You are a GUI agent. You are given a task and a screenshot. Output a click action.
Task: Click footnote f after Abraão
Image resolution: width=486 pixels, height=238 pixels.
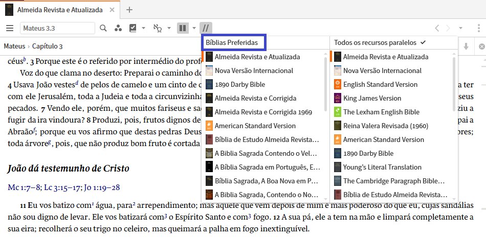[33, 130]
